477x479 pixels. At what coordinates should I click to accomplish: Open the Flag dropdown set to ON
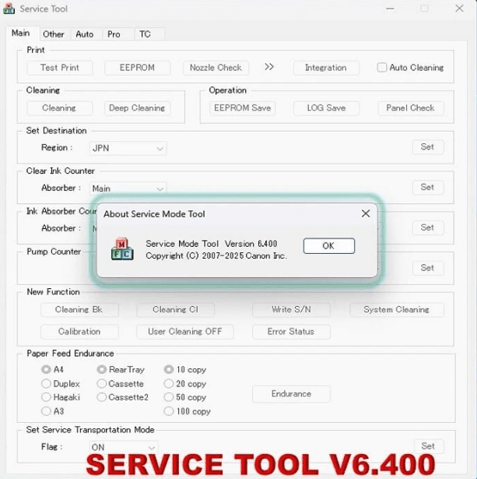(x=125, y=448)
